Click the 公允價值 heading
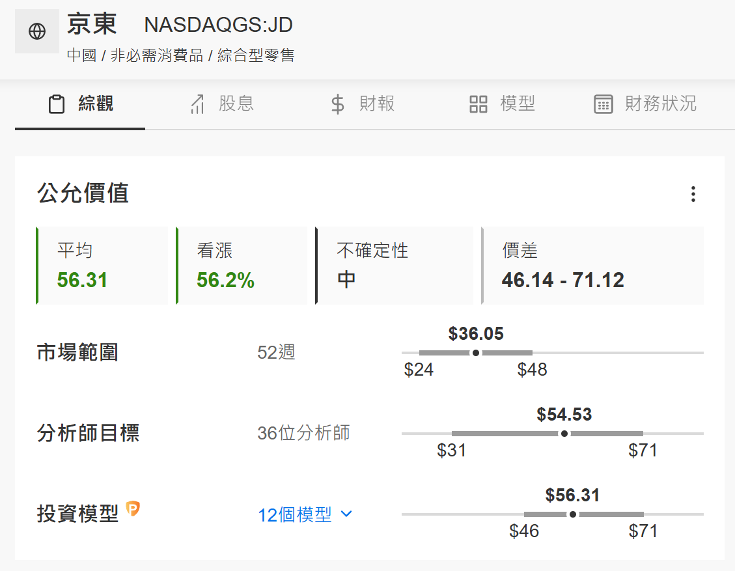This screenshot has height=571, width=735. pyautogui.click(x=83, y=193)
